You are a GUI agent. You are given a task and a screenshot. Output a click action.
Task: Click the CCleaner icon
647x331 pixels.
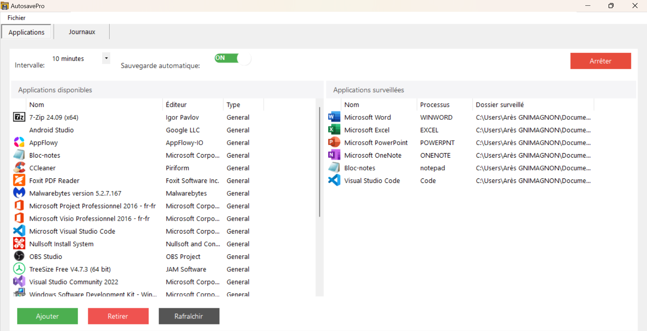click(x=19, y=168)
